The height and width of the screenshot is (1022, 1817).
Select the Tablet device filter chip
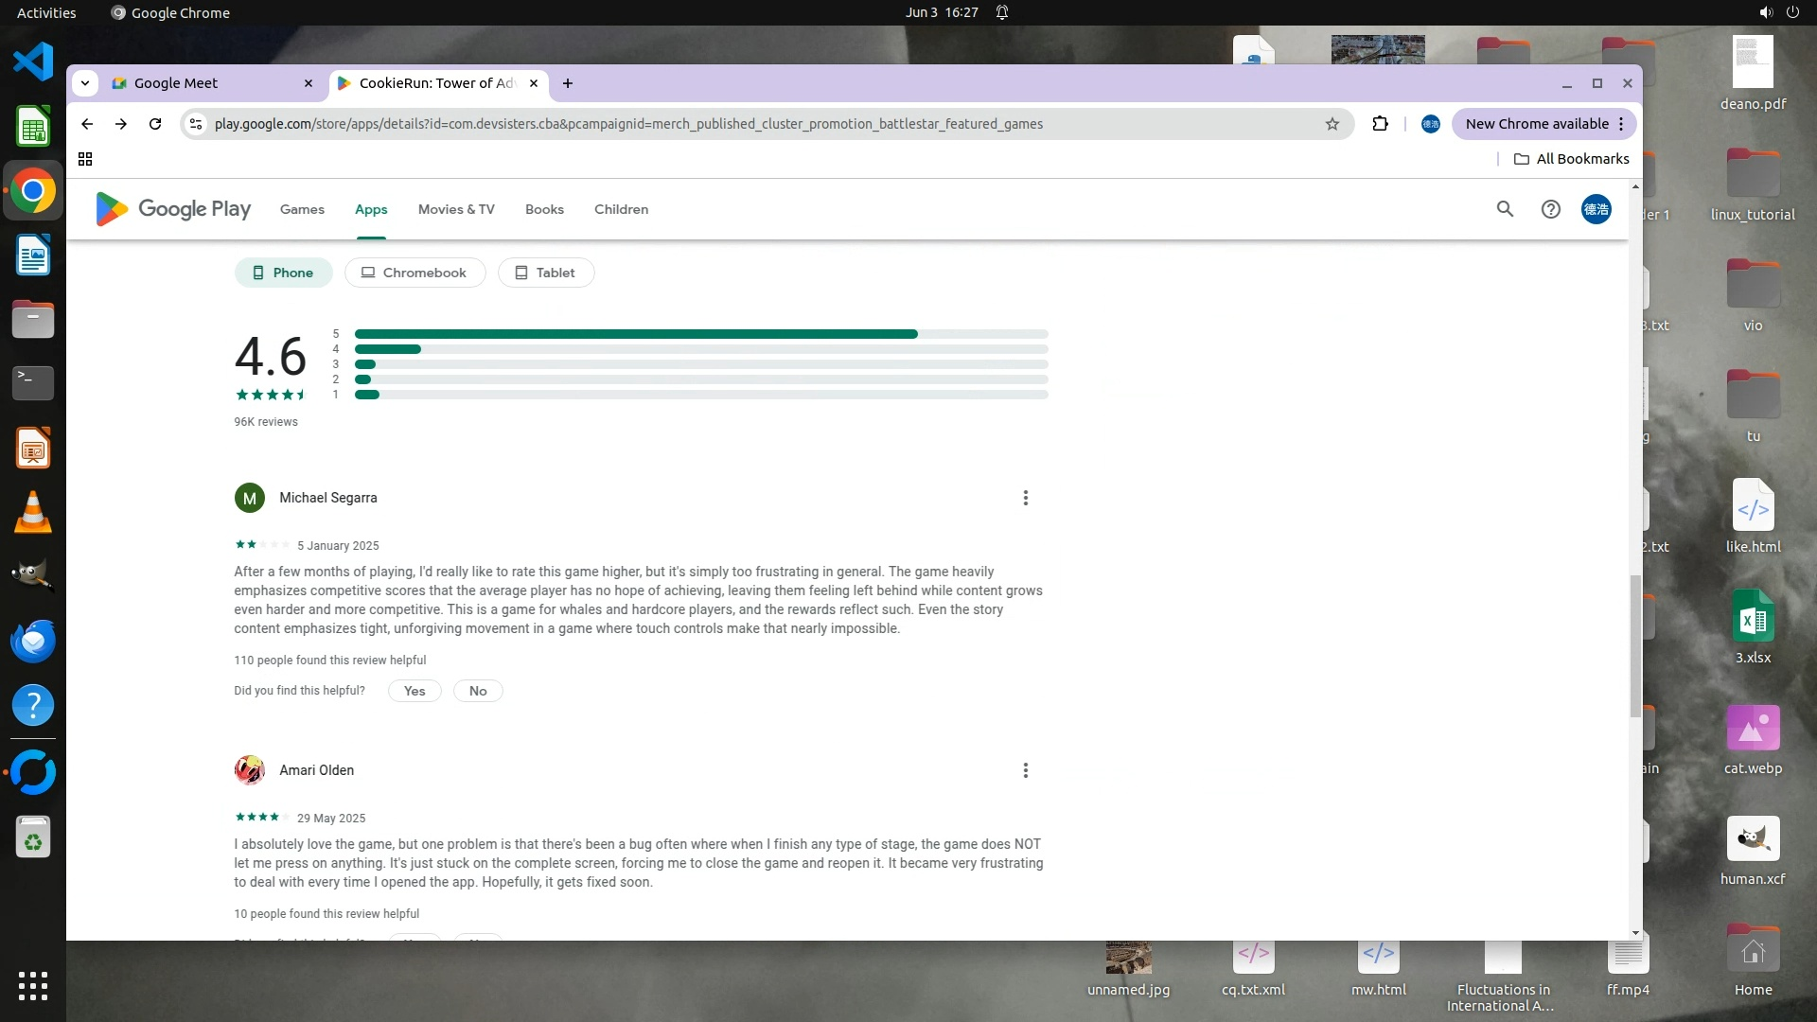(545, 273)
